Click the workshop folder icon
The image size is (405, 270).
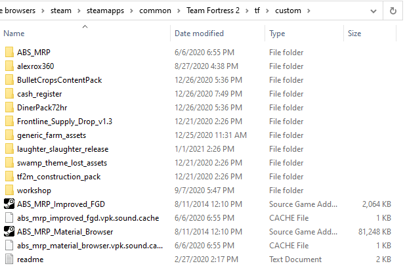click(9, 191)
